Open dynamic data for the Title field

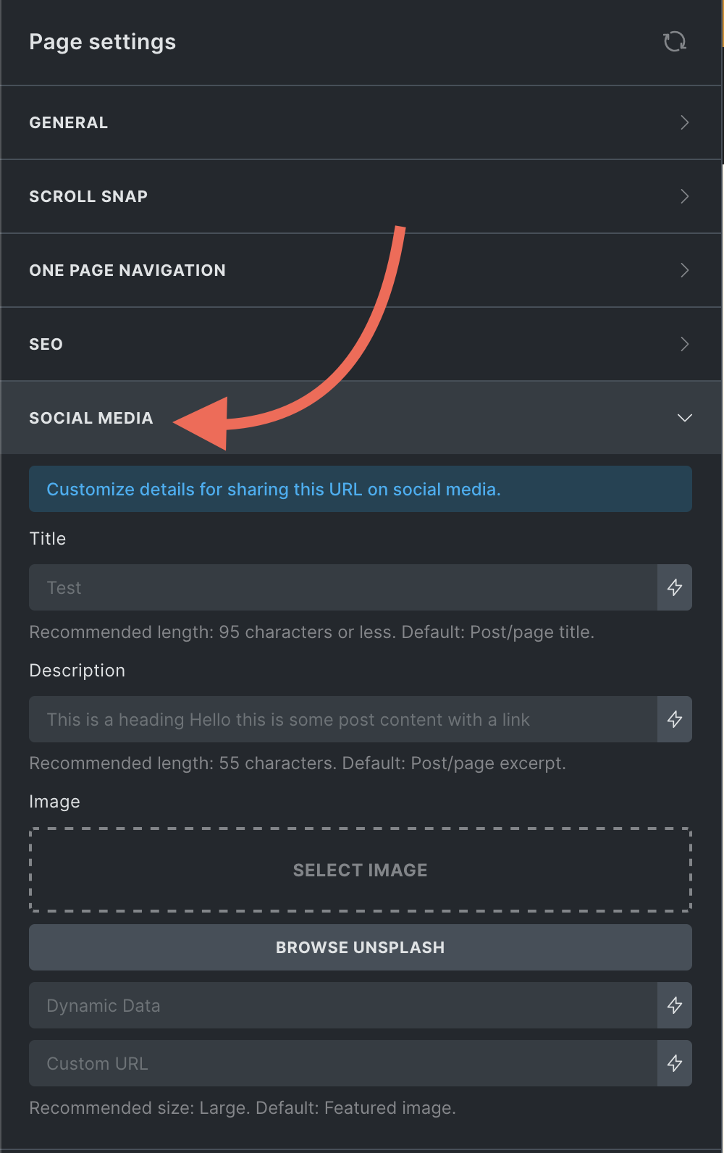(x=675, y=587)
